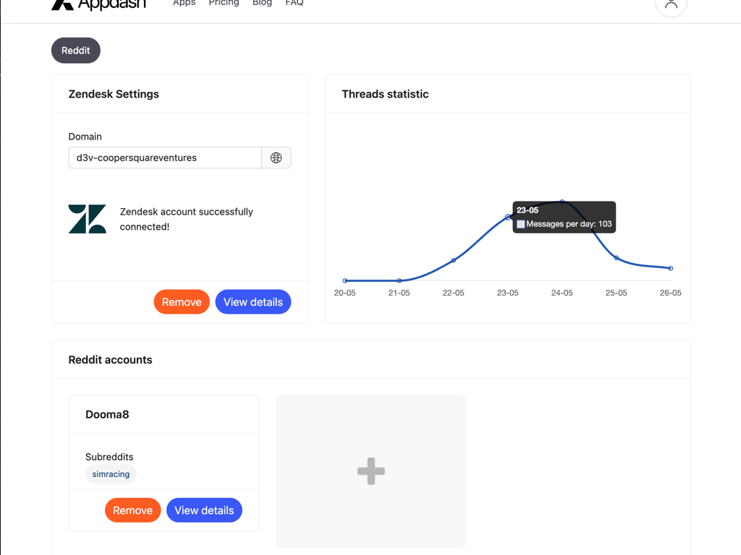Click View details for the Zendesk connection
This screenshot has height=555, width=741.
point(253,301)
